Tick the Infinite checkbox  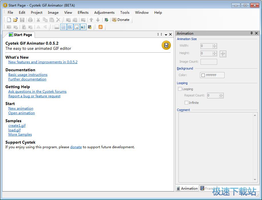click(x=187, y=103)
